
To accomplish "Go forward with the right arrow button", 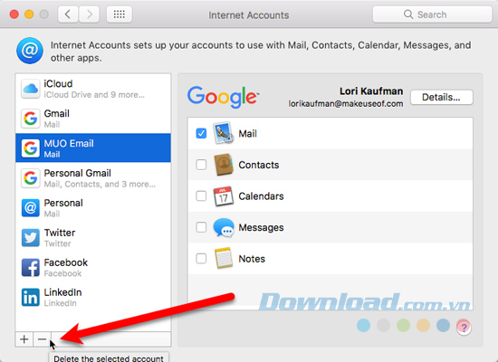I will point(89,14).
